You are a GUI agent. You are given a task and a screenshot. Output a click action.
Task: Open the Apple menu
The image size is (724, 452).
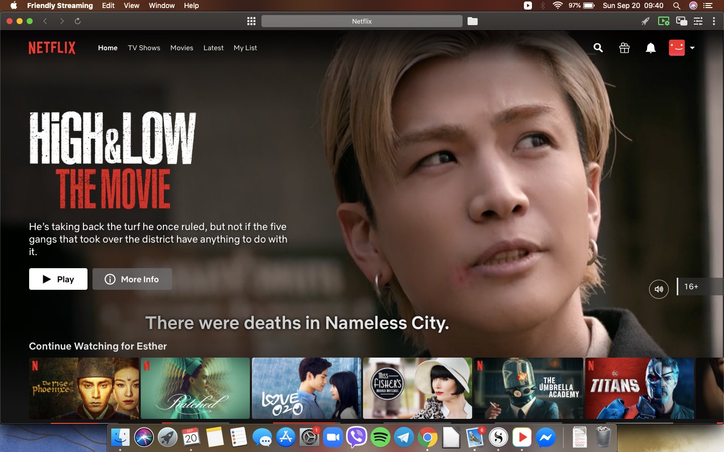tap(14, 6)
